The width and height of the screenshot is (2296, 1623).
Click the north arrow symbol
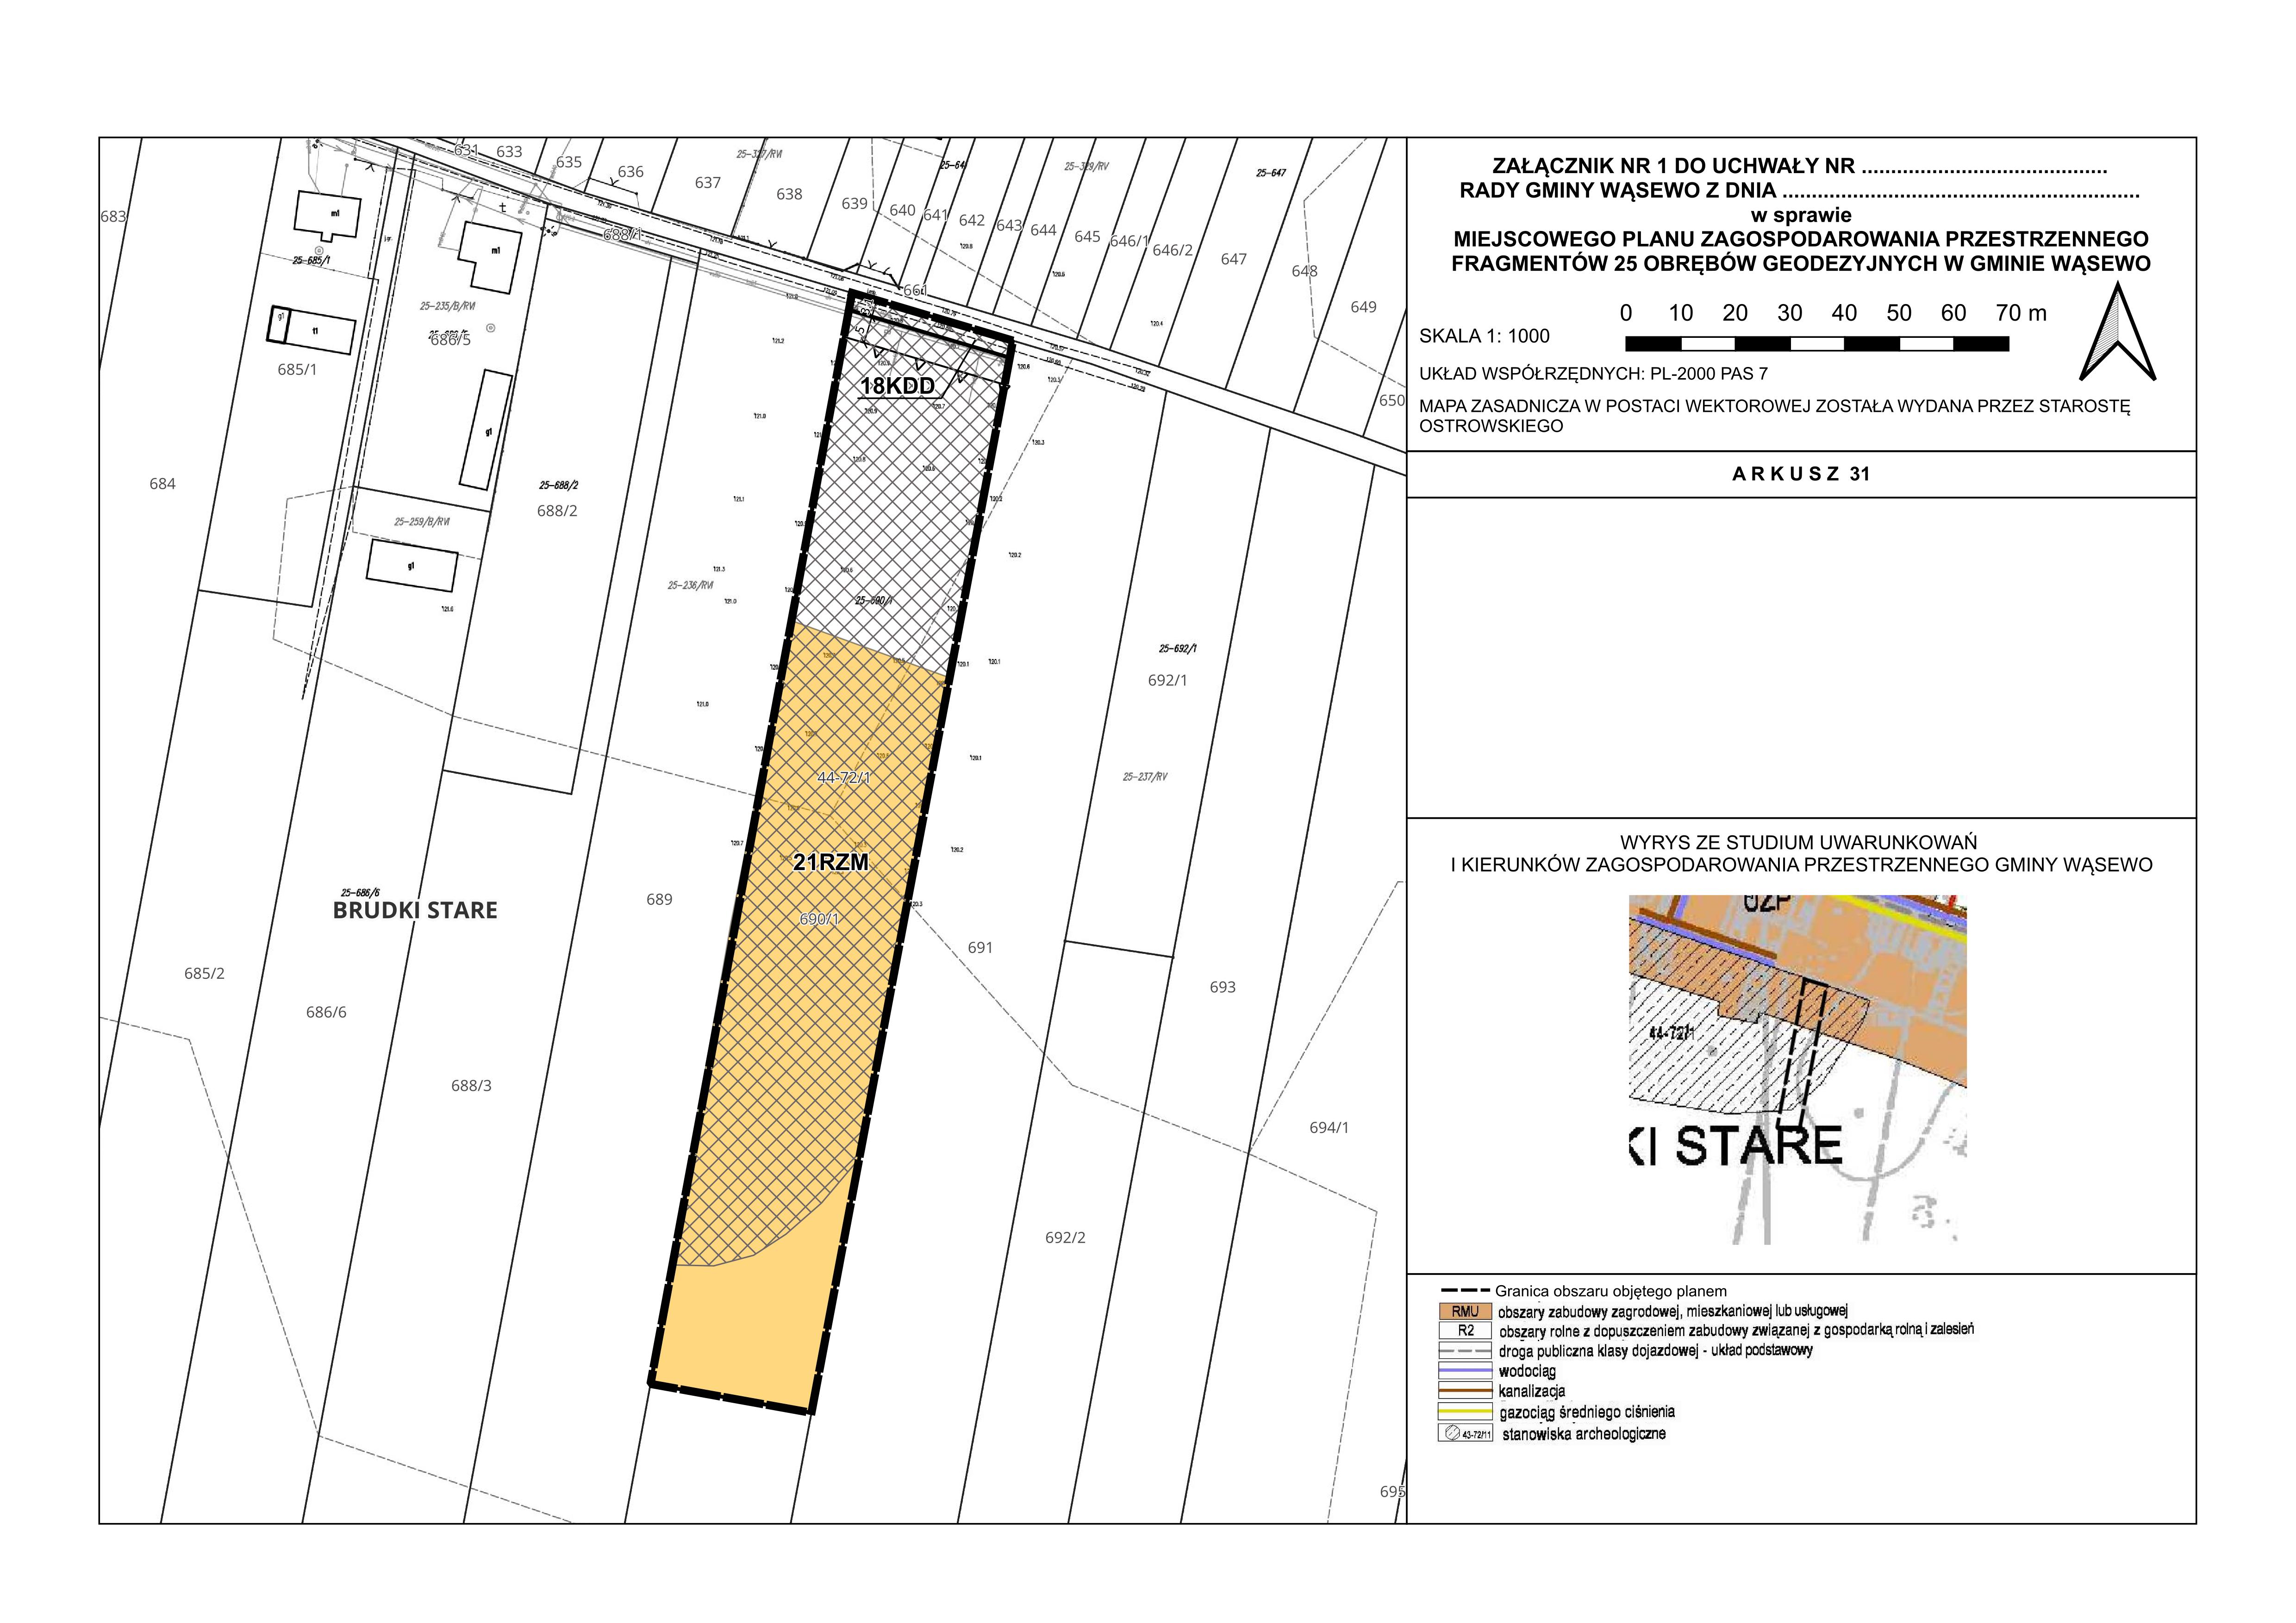[x=2117, y=334]
